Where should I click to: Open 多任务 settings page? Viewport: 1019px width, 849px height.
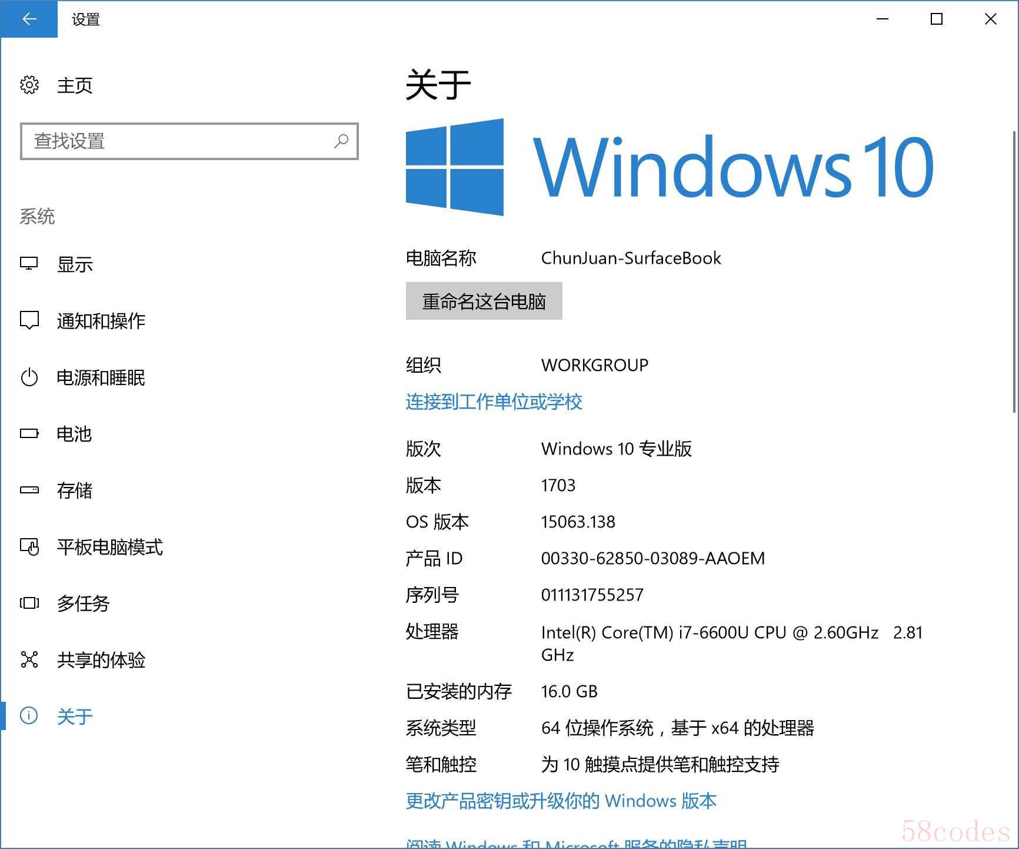coord(84,603)
